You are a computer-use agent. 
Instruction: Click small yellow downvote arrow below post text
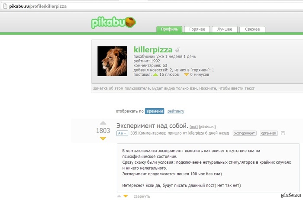[x=126, y=197]
